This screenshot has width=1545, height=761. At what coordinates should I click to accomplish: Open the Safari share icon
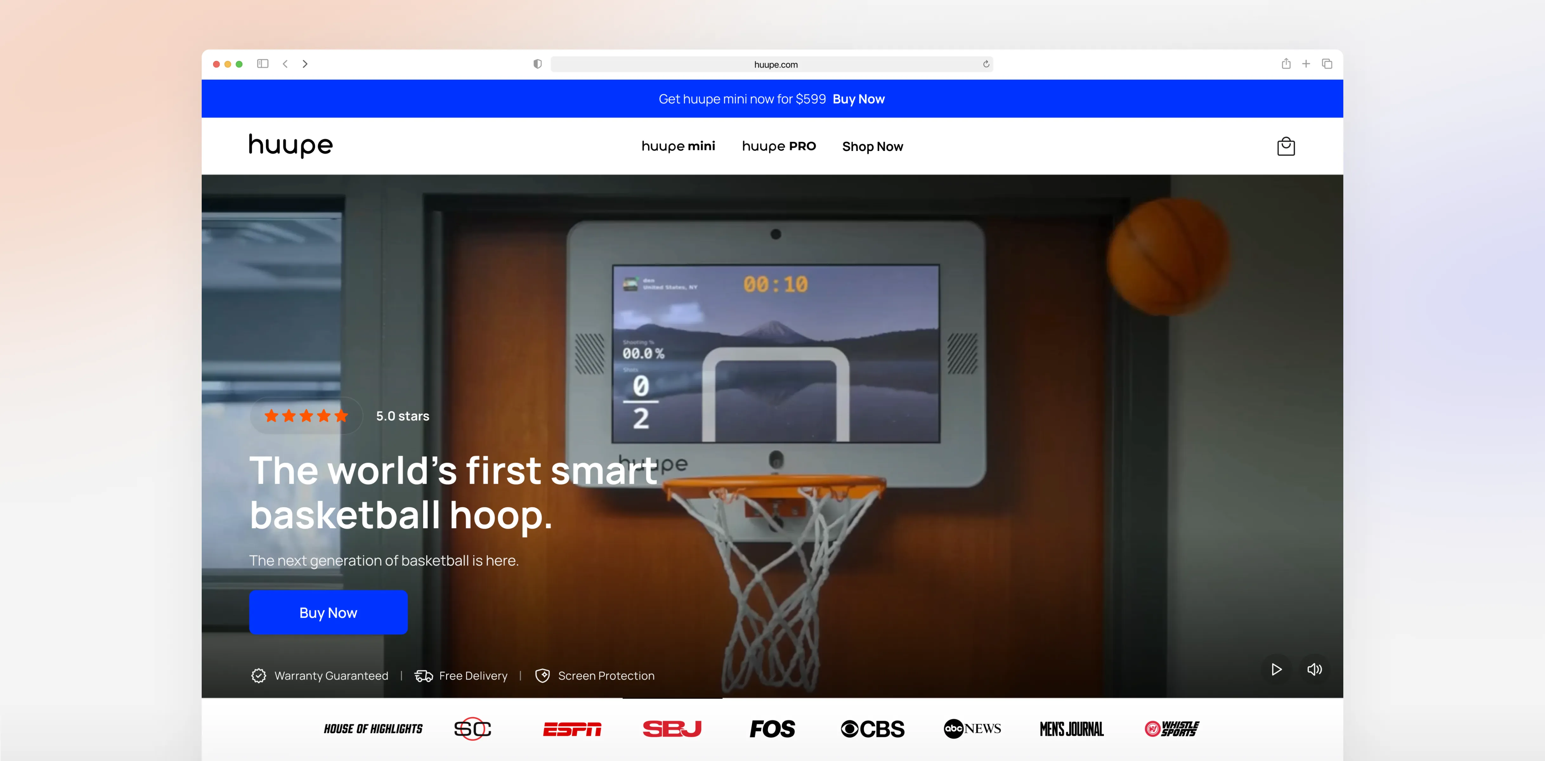click(1286, 63)
